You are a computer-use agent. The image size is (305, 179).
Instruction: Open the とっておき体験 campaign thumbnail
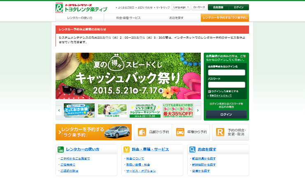click(79, 110)
